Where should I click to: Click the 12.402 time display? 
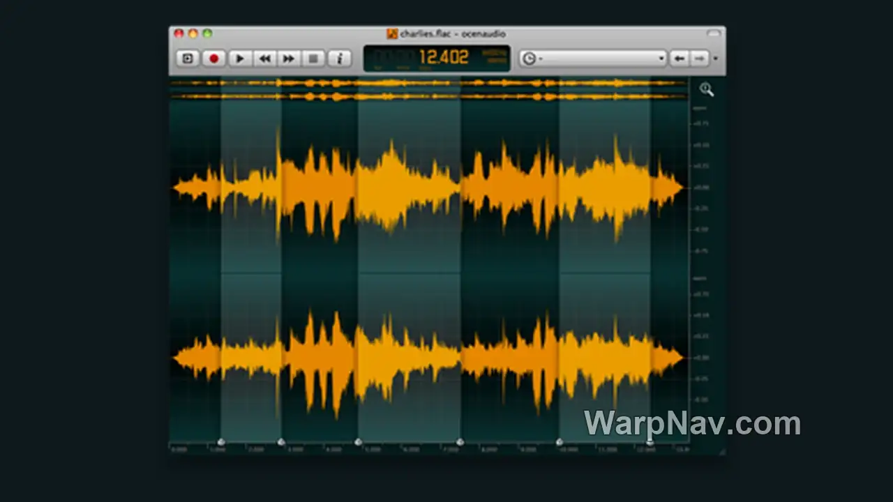pyautogui.click(x=443, y=57)
